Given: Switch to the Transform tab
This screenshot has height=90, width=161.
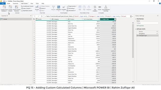Looking at the screenshot, I should (16, 3).
